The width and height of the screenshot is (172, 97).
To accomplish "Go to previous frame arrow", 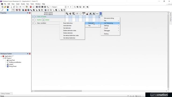I will pos(68,7).
